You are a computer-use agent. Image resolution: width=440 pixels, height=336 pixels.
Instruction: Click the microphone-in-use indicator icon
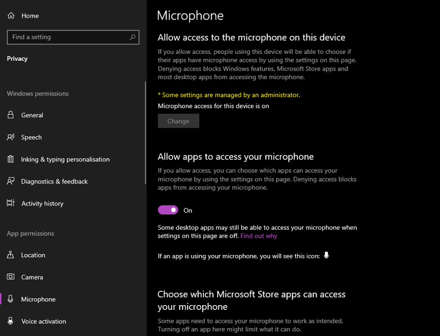click(326, 255)
